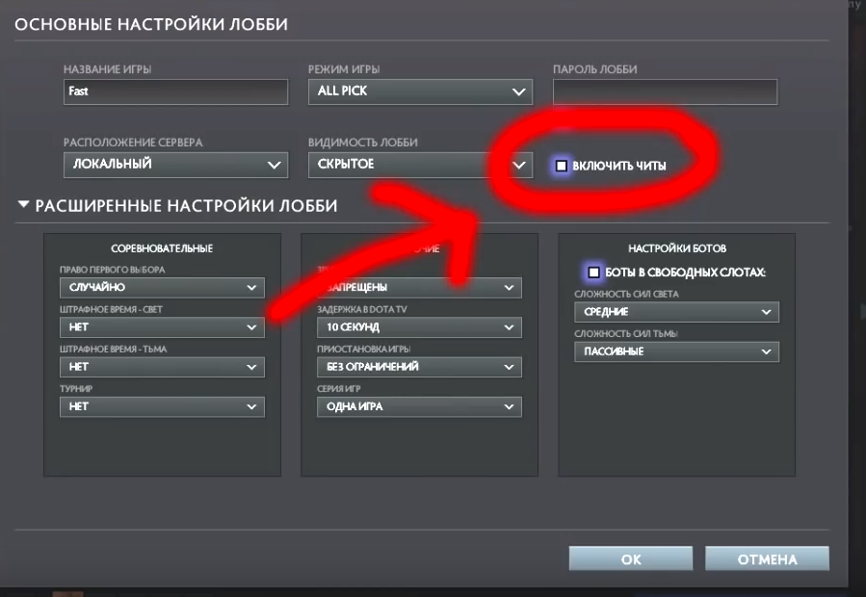Open ПРАВО ПЕРВОГО ВЫБОРА dropdown

[x=162, y=288]
